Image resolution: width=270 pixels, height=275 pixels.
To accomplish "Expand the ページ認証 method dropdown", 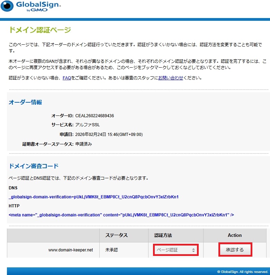I will [x=177, y=250].
